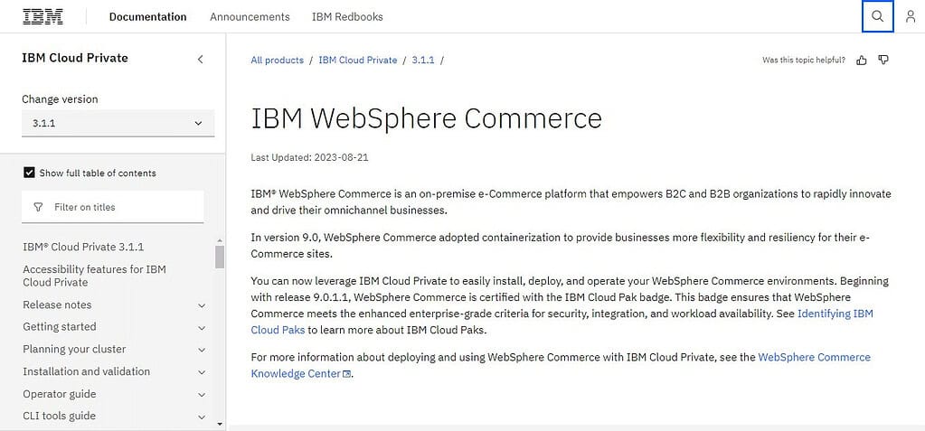Open the Getting started topic
The height and width of the screenshot is (431, 925).
(59, 327)
